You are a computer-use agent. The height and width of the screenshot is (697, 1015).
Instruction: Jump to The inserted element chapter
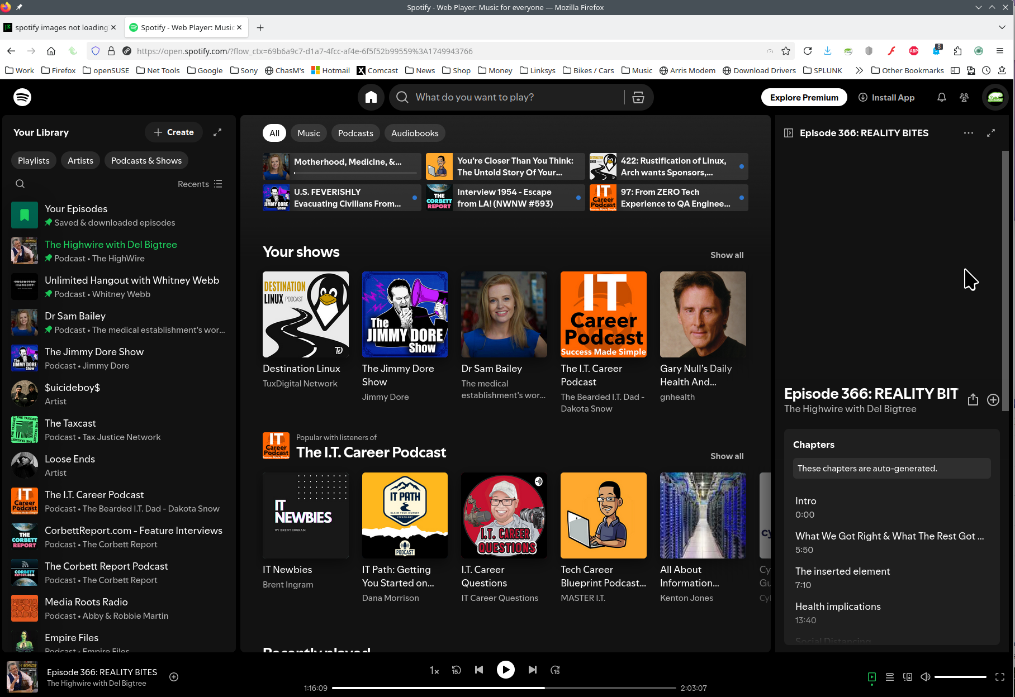[x=892, y=577]
